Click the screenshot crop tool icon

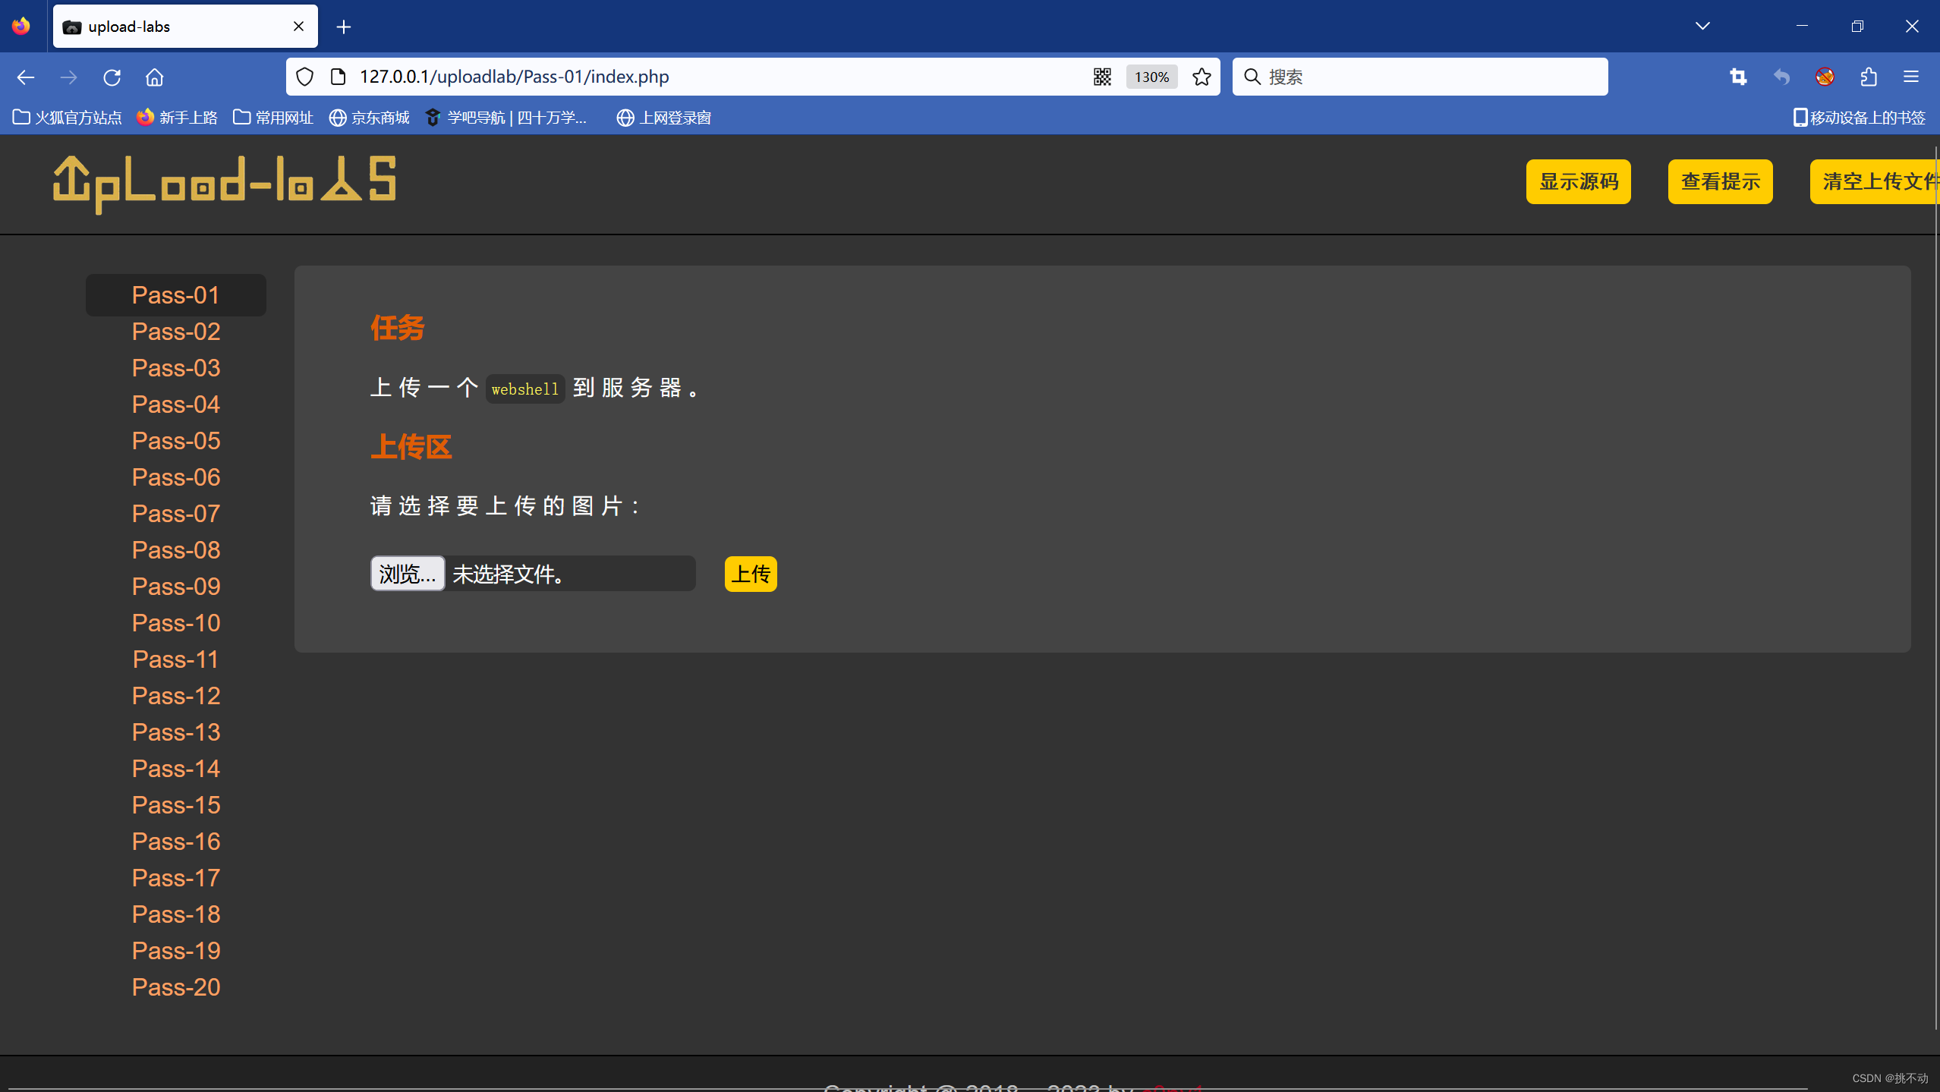1738,77
